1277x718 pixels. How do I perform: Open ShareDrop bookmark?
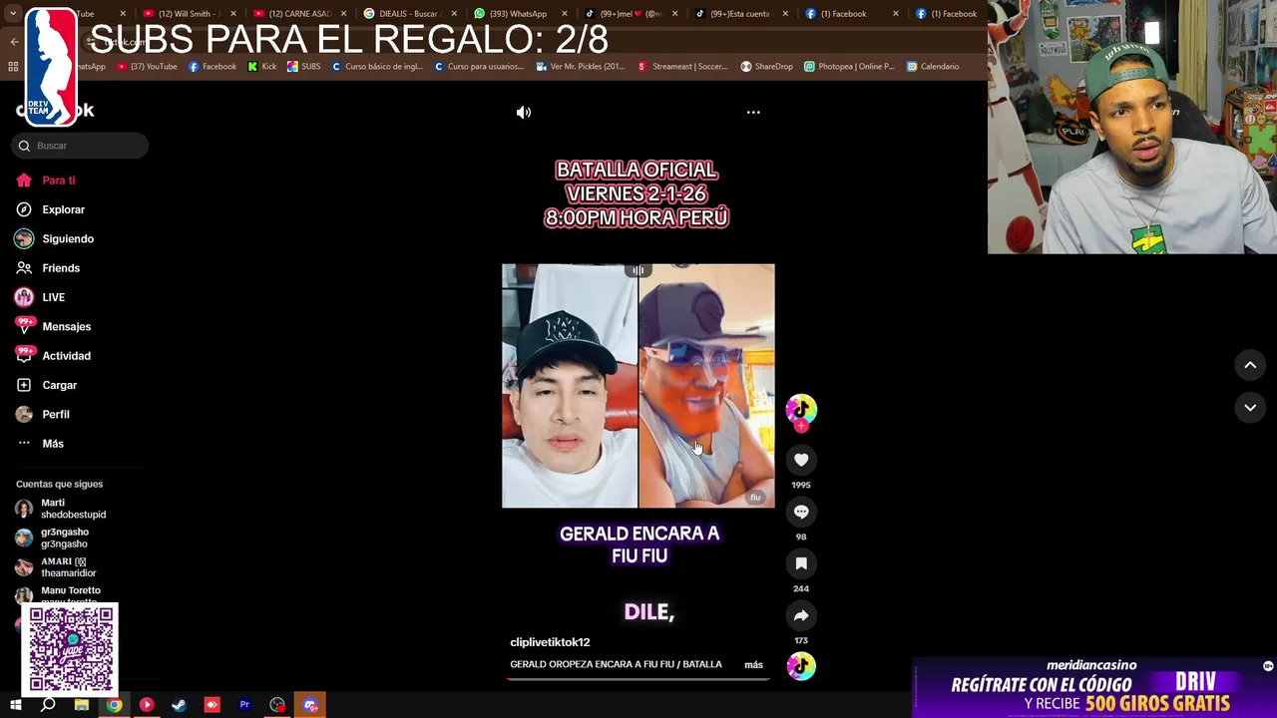(766, 67)
